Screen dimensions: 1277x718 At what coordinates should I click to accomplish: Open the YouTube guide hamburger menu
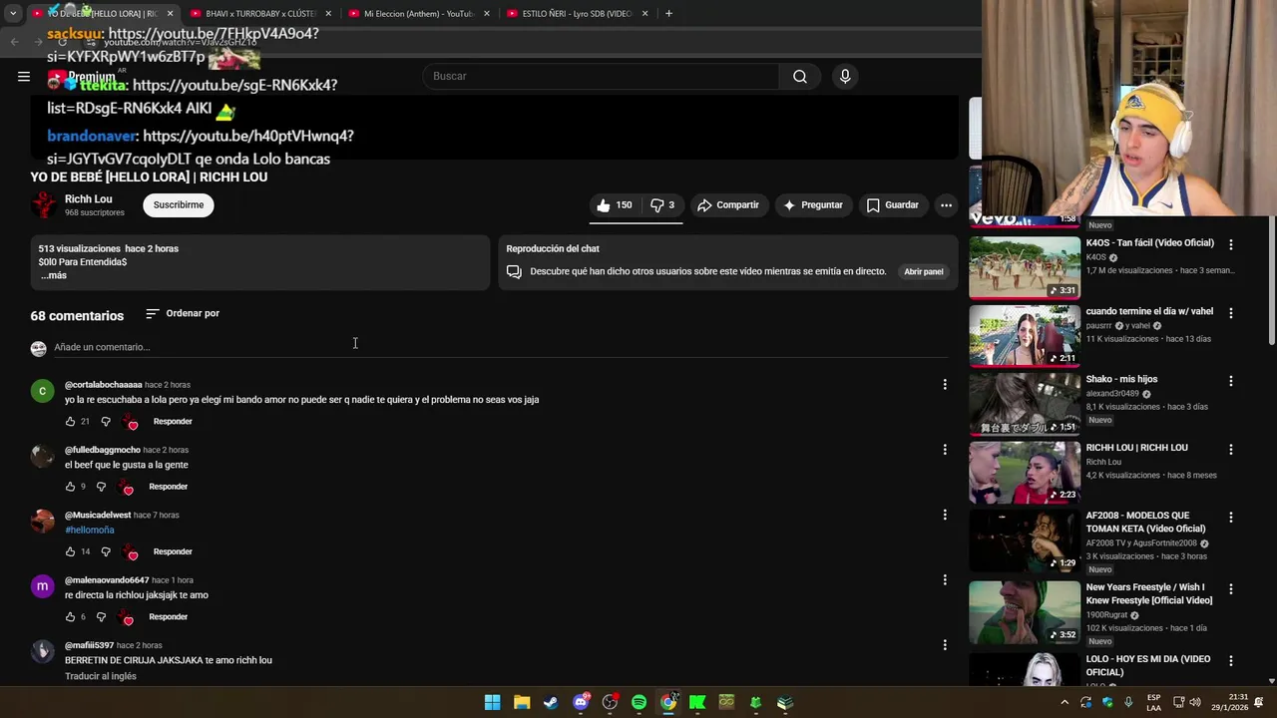[24, 76]
